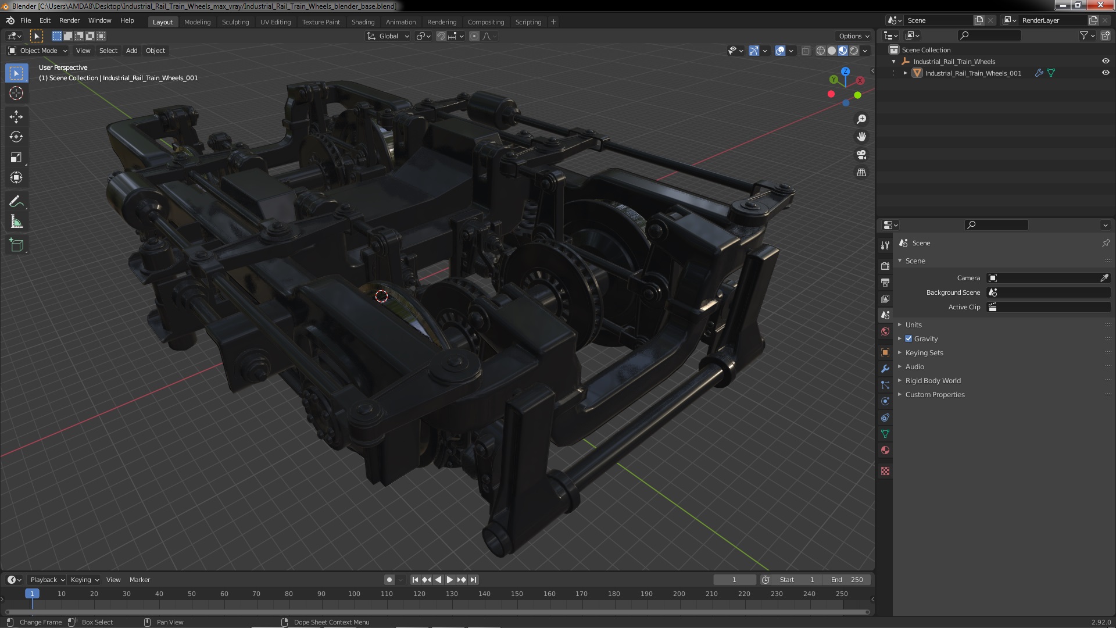Open the File menu
The width and height of the screenshot is (1116, 628).
tap(26, 20)
